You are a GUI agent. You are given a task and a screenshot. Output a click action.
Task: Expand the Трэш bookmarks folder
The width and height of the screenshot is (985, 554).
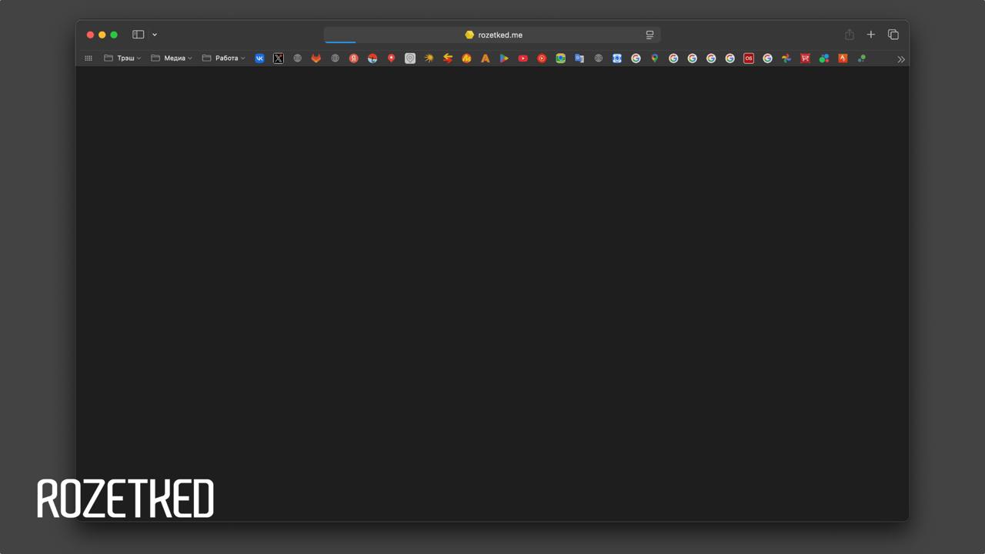(123, 58)
